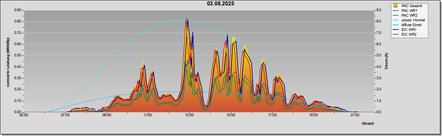Click the 05:00 time axis label

[x=24, y=115]
